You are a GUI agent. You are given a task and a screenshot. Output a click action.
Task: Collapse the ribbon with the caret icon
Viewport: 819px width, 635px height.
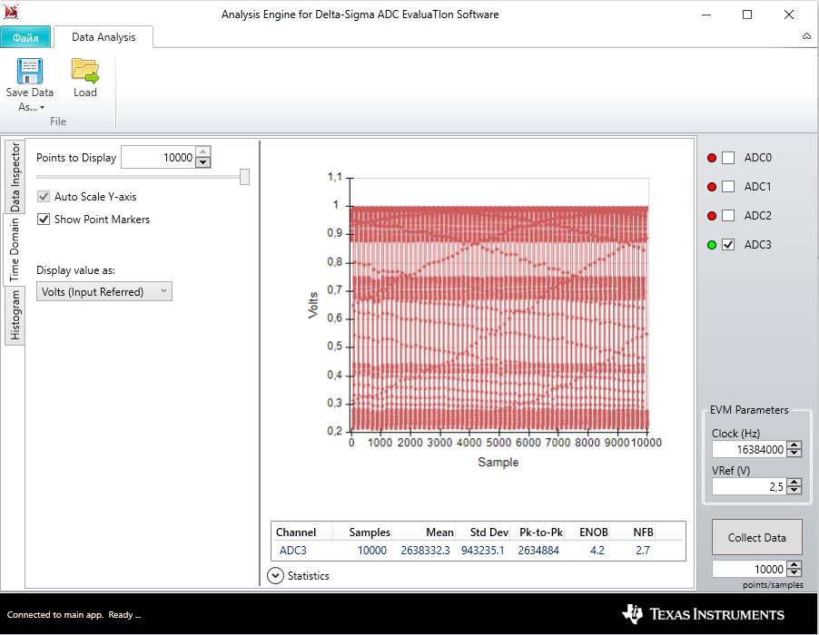point(806,36)
